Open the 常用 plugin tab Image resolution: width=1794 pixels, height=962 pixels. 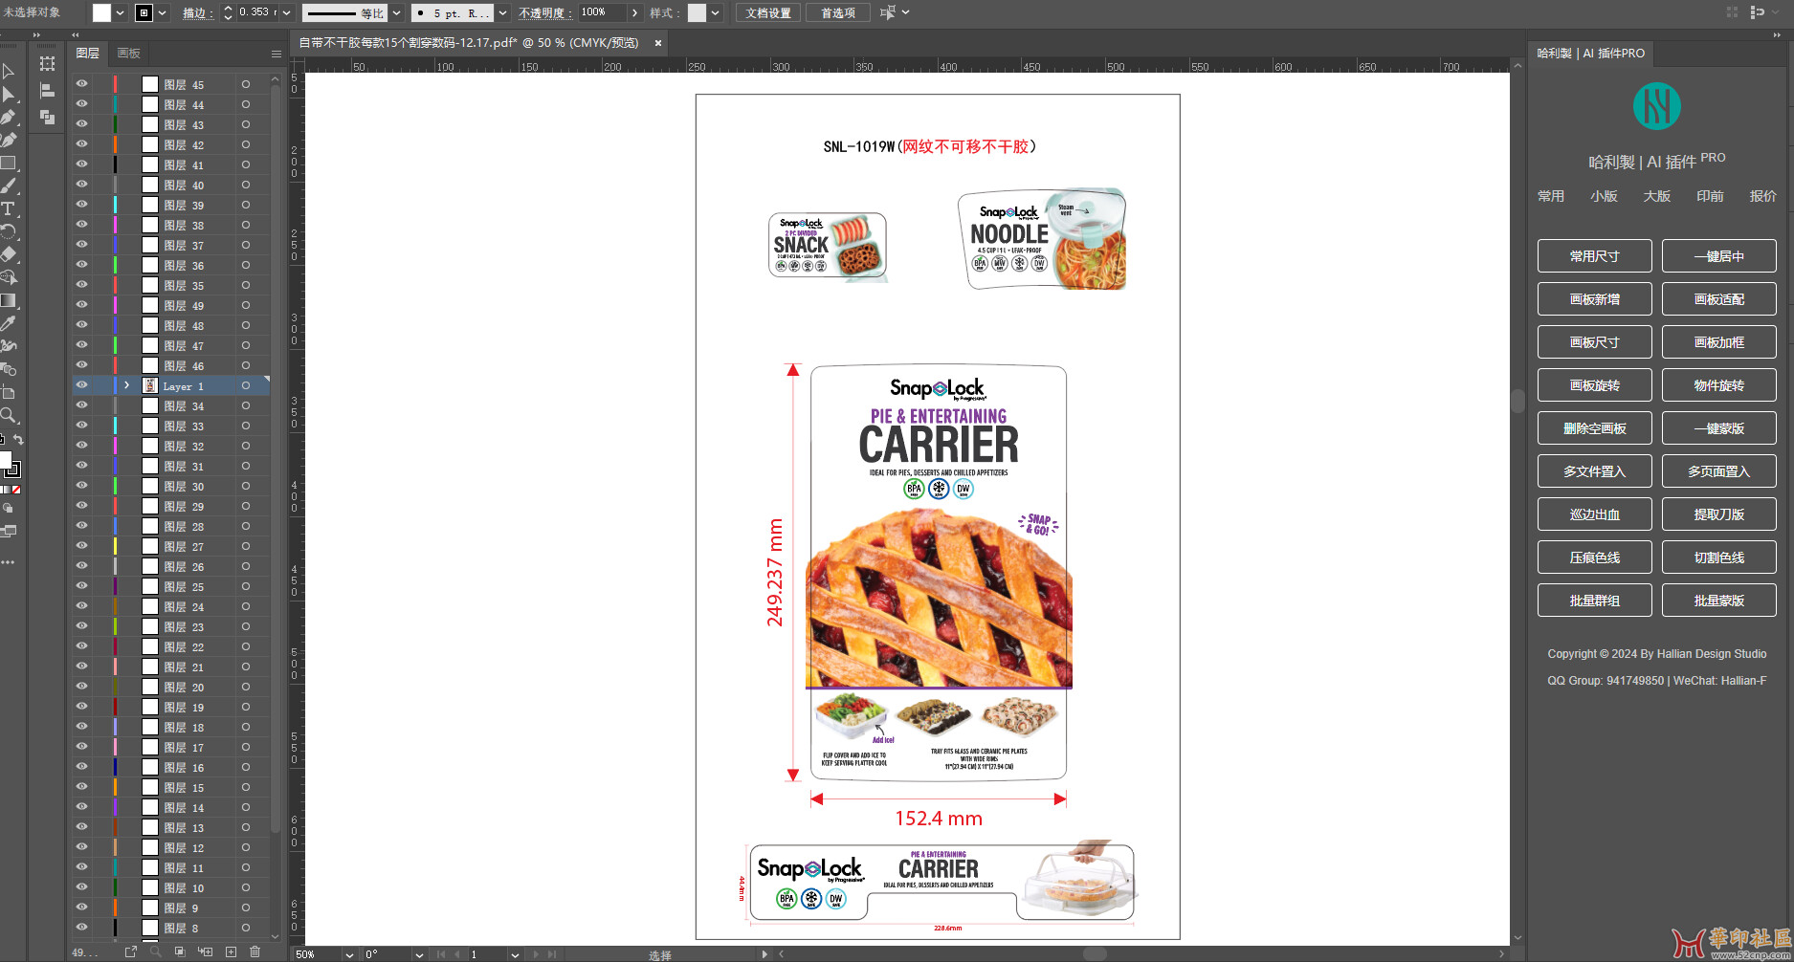point(1551,196)
